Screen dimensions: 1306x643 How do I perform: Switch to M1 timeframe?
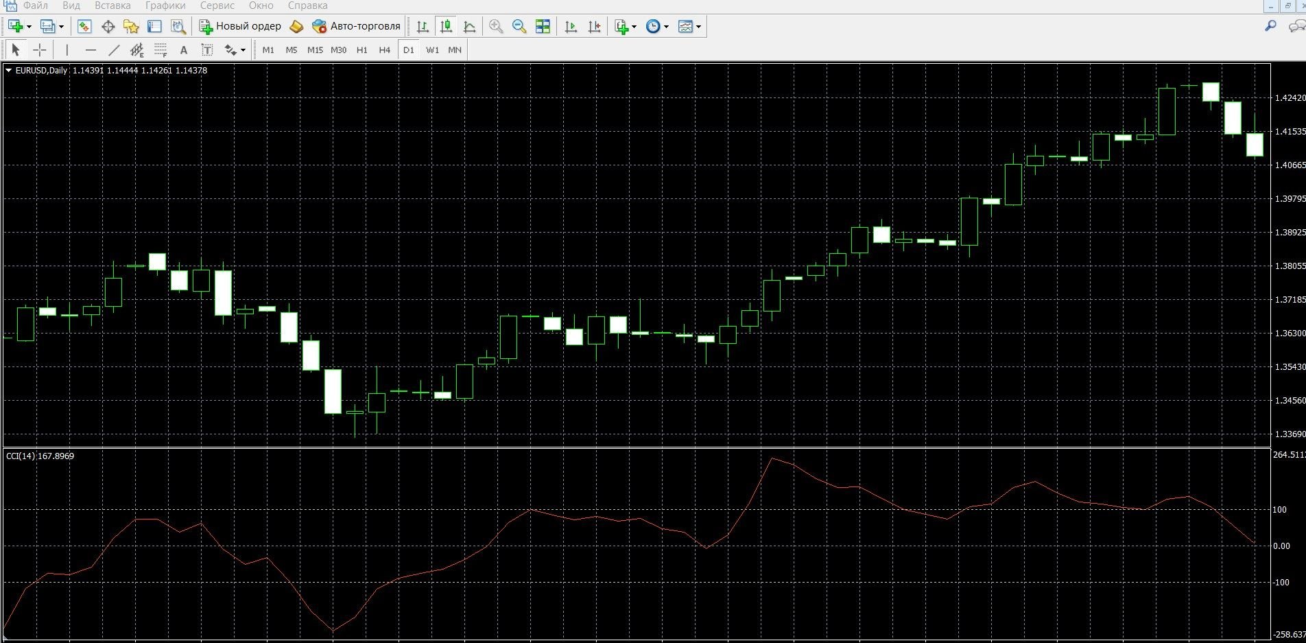[x=268, y=50]
